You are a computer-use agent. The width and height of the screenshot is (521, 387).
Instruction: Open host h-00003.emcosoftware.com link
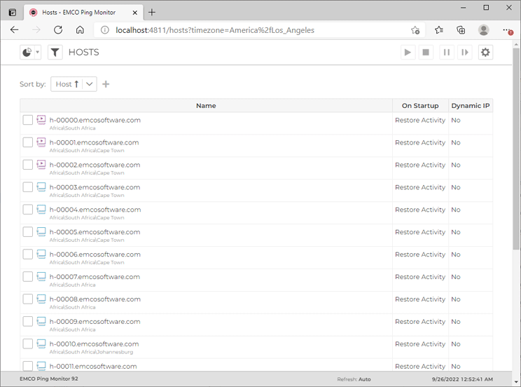coord(95,187)
